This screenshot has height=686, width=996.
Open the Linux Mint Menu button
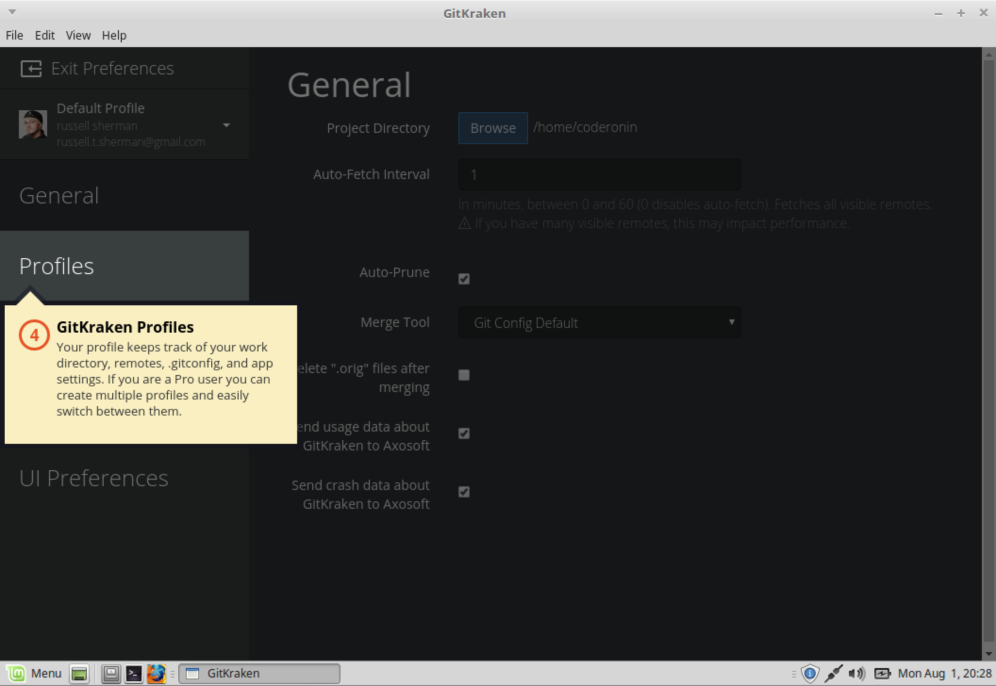tap(35, 673)
